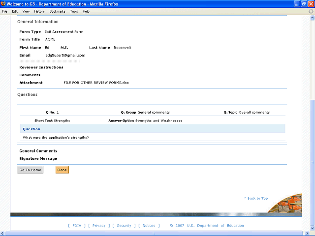Restore down the Firefox window
Screen dimensions: 315x236
[x=304, y=4]
